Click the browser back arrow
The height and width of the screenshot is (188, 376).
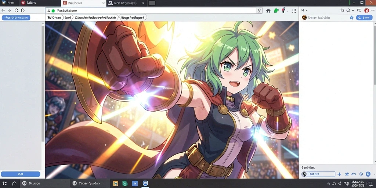[3, 10]
